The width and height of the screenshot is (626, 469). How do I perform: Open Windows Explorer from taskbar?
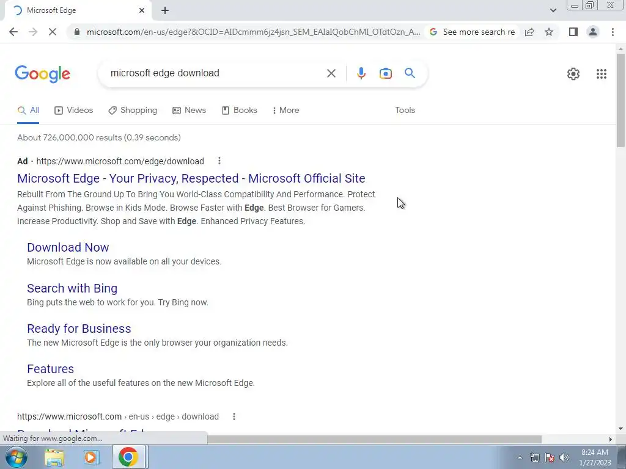(x=54, y=457)
